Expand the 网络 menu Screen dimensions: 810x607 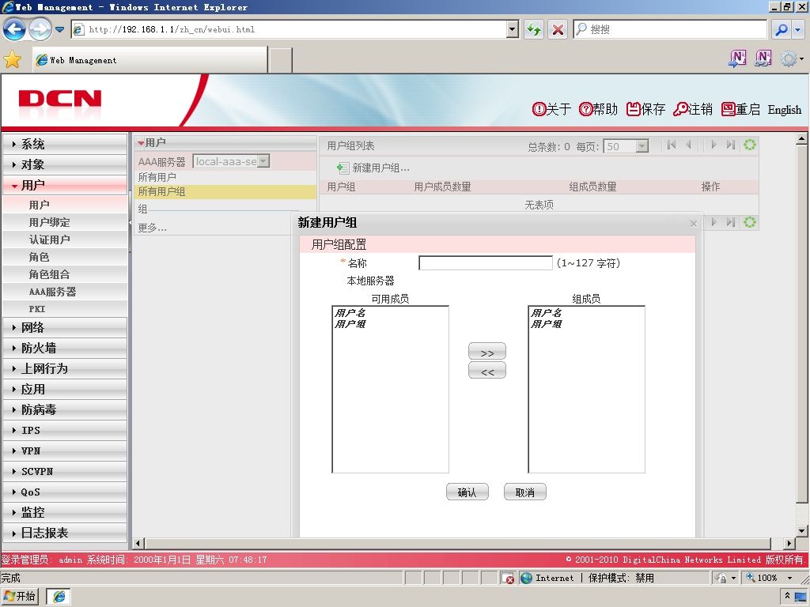coord(65,327)
